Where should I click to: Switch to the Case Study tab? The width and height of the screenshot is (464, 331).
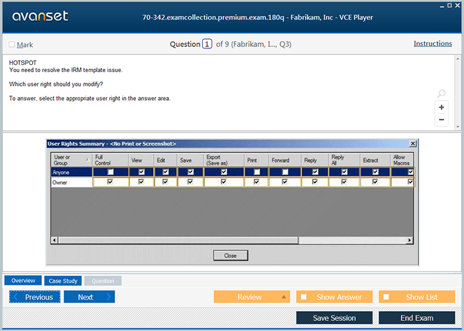click(63, 281)
